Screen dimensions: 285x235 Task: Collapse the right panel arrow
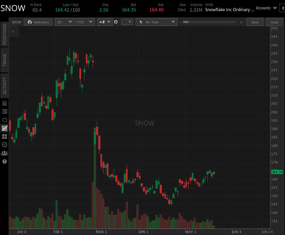pos(282,8)
